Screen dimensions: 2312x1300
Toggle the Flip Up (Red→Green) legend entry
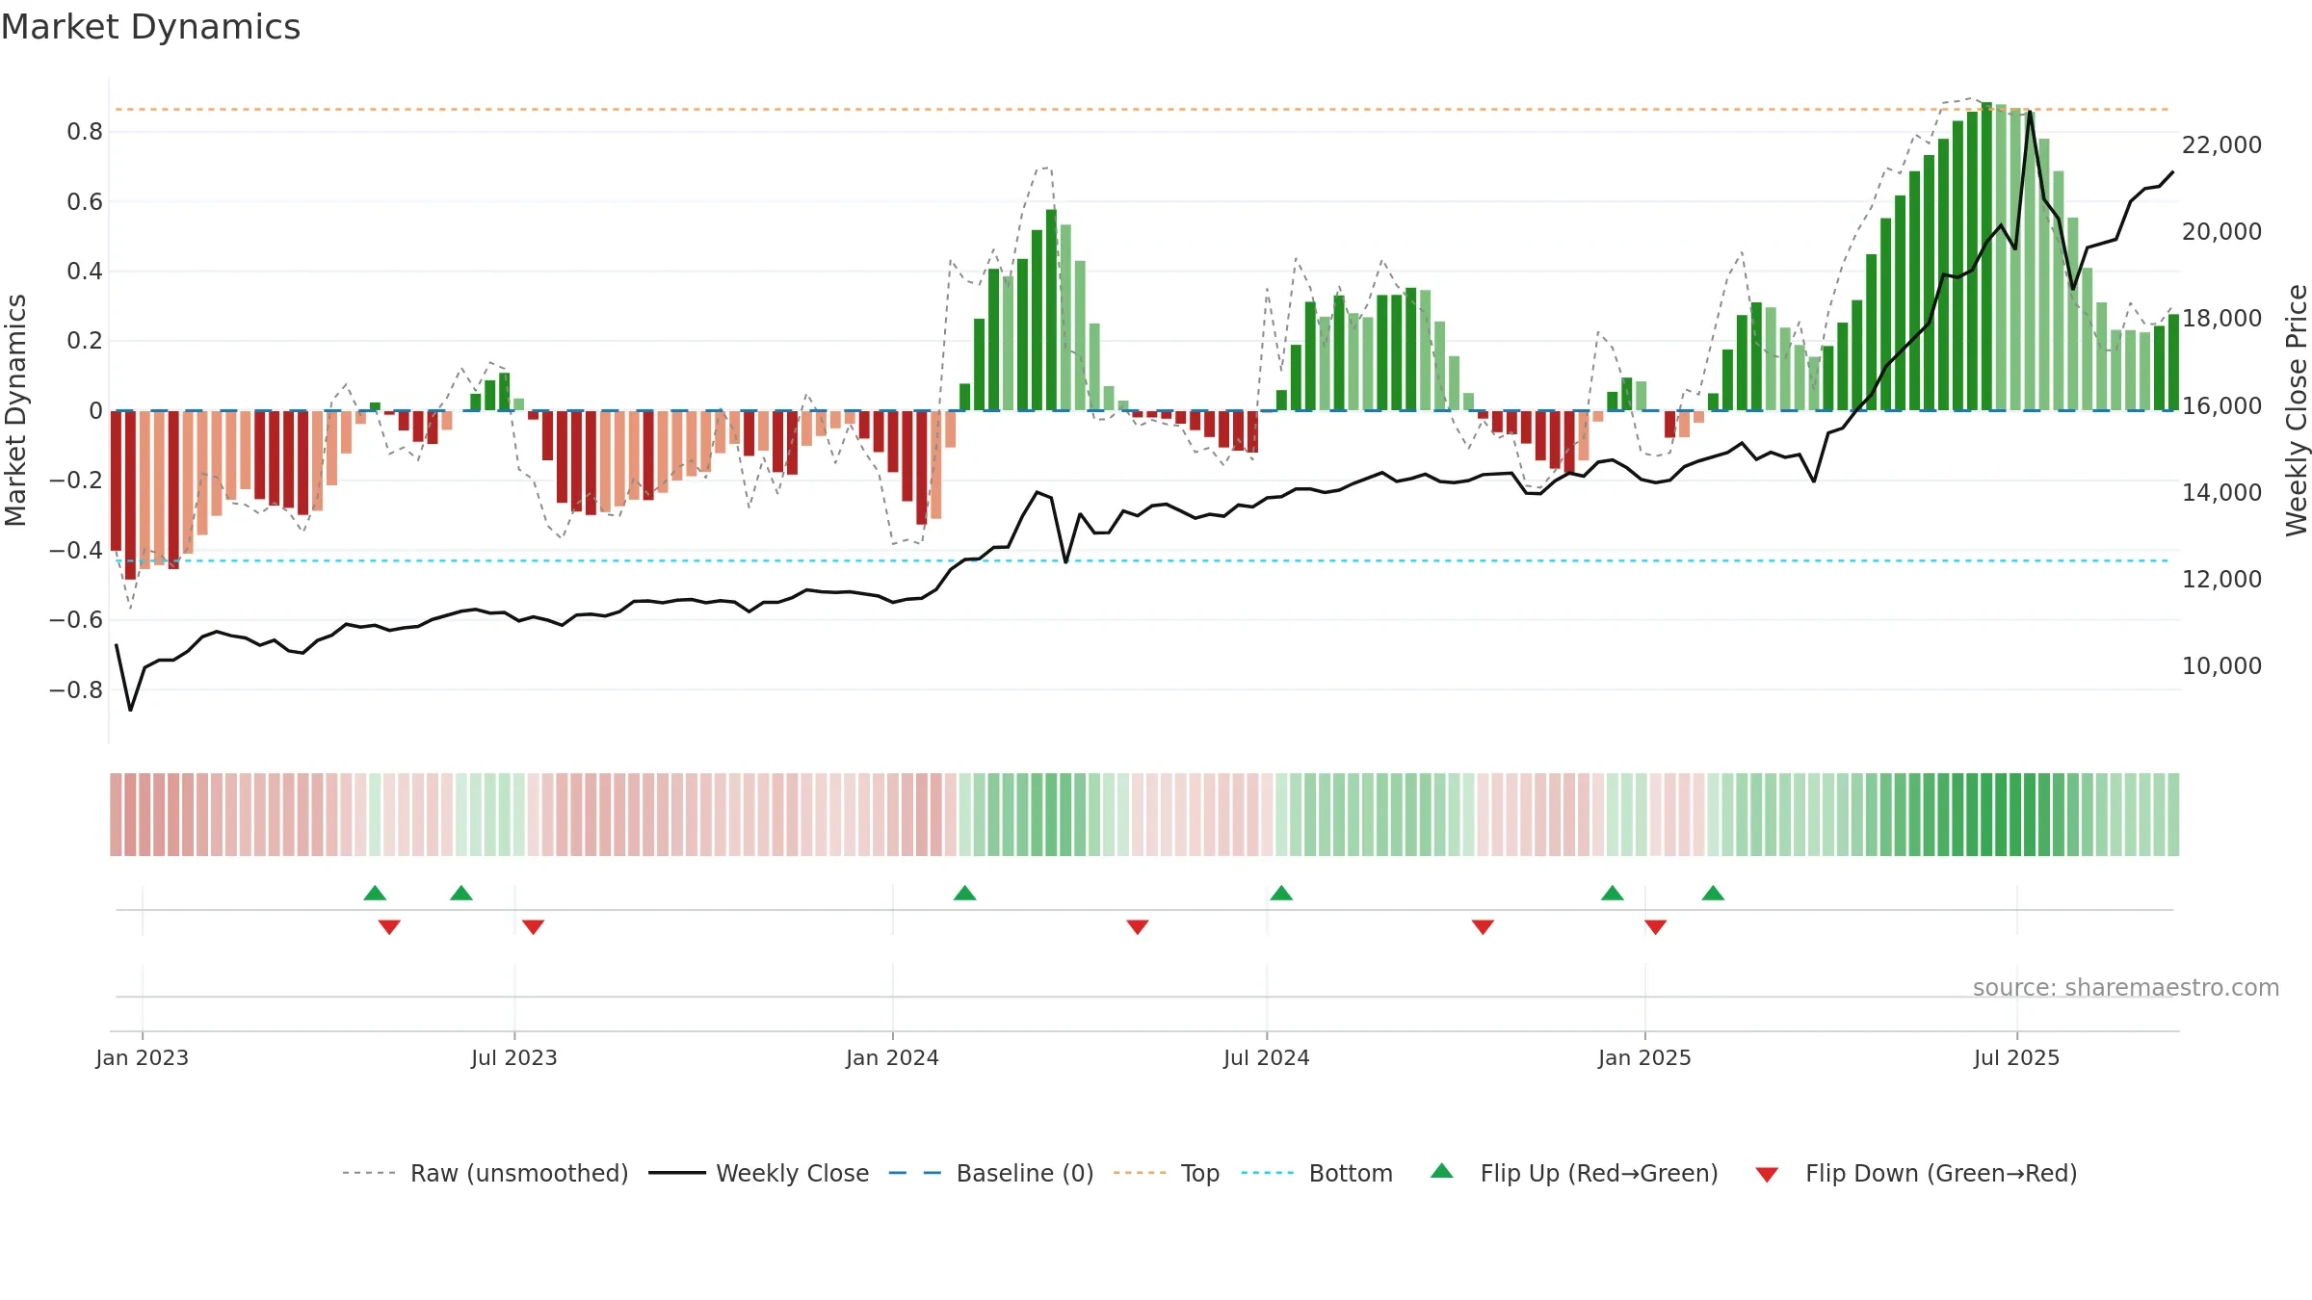pyautogui.click(x=1574, y=1173)
